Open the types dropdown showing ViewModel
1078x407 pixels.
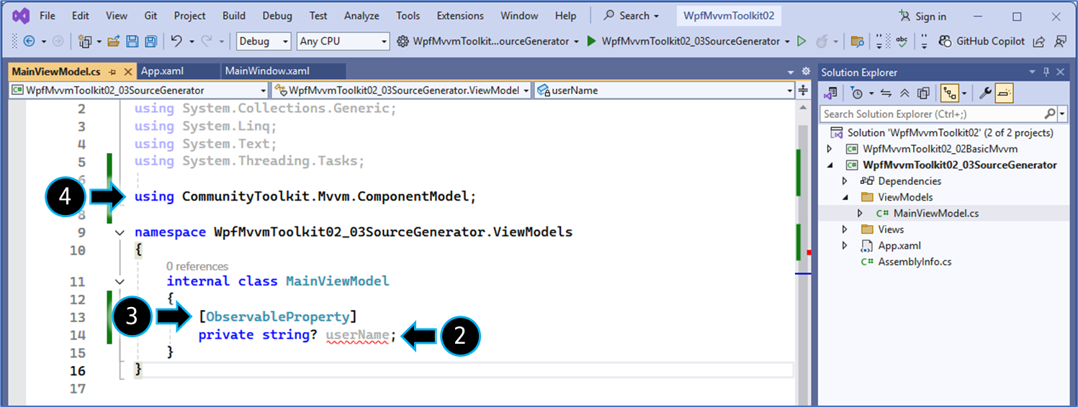[402, 91]
